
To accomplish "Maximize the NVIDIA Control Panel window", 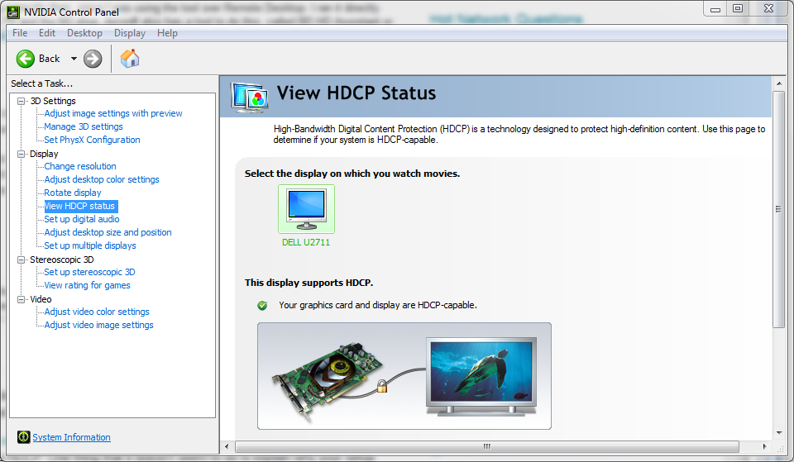I will 738,9.
